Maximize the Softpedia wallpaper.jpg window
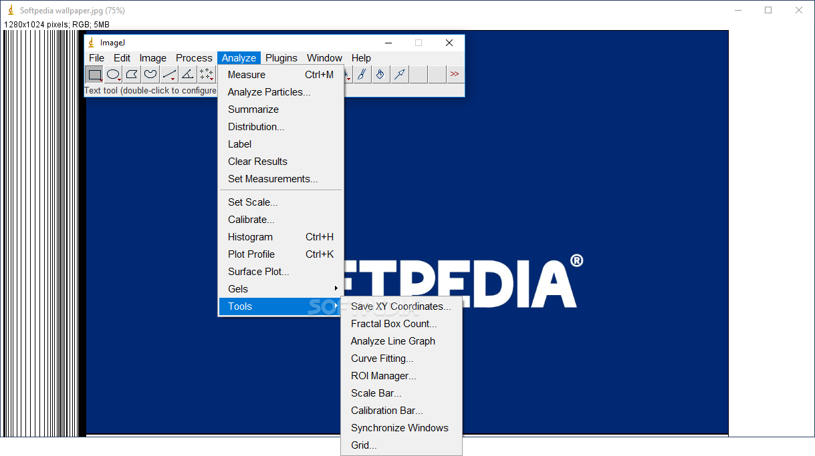This screenshot has width=815, height=456. pyautogui.click(x=768, y=10)
